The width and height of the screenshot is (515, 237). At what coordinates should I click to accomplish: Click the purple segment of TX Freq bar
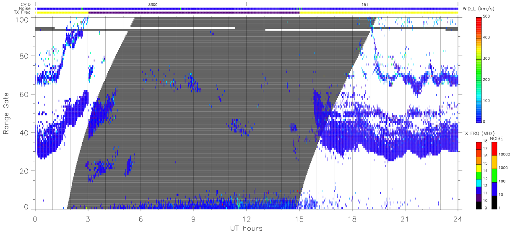[x=194, y=13]
